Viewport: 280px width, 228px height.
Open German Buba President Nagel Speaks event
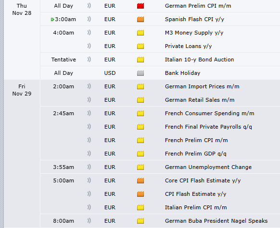(x=216, y=221)
